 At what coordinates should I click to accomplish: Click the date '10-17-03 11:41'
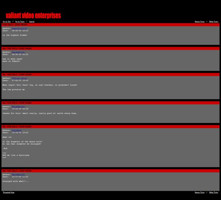coord(20,177)
